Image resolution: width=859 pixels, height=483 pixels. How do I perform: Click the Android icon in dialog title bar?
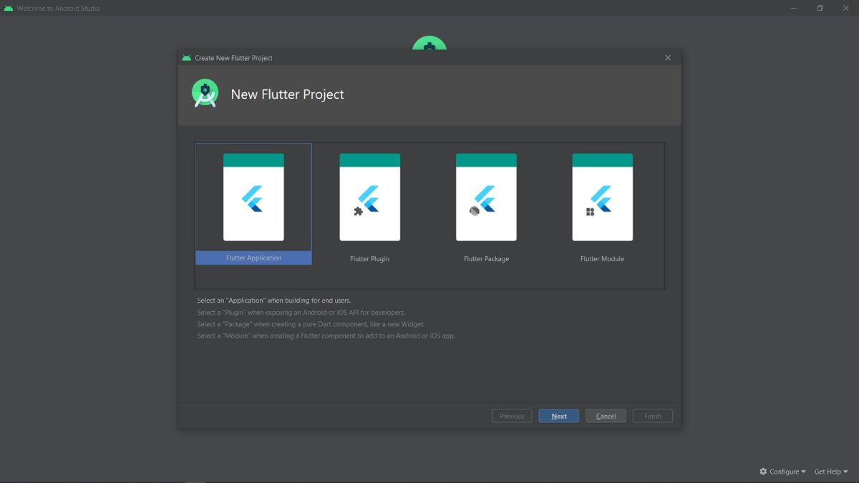click(187, 58)
